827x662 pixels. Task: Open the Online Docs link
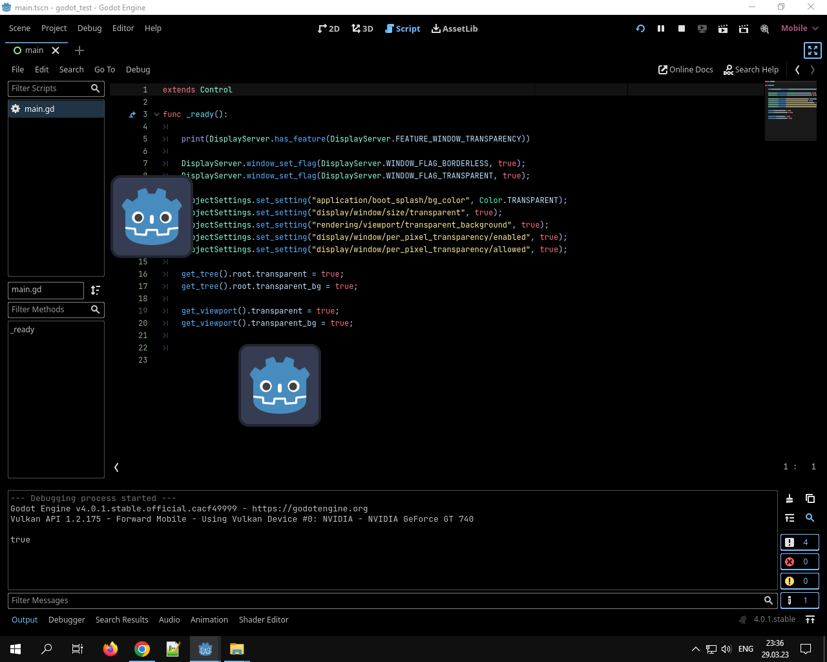(686, 69)
